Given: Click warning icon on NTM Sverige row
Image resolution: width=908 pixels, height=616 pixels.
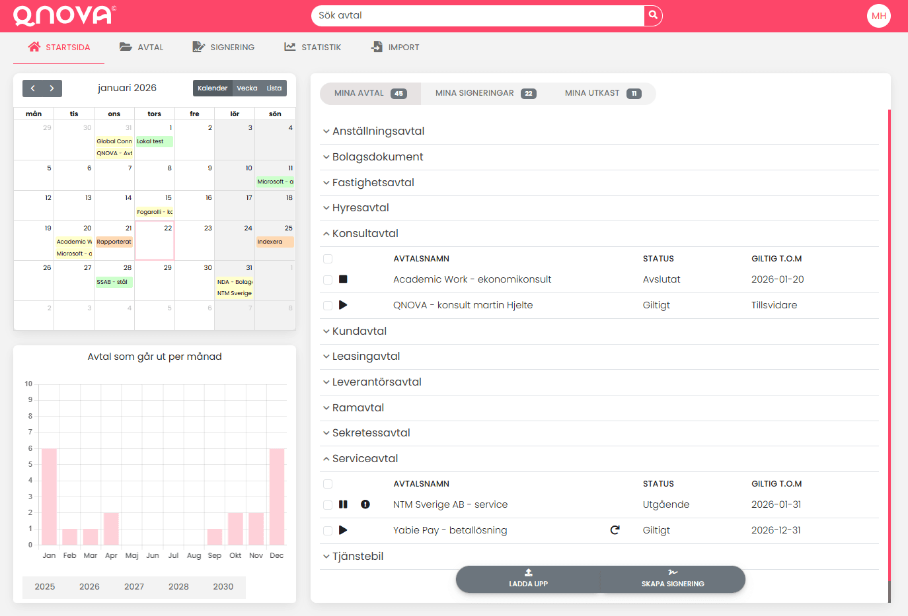Looking at the screenshot, I should click(365, 504).
